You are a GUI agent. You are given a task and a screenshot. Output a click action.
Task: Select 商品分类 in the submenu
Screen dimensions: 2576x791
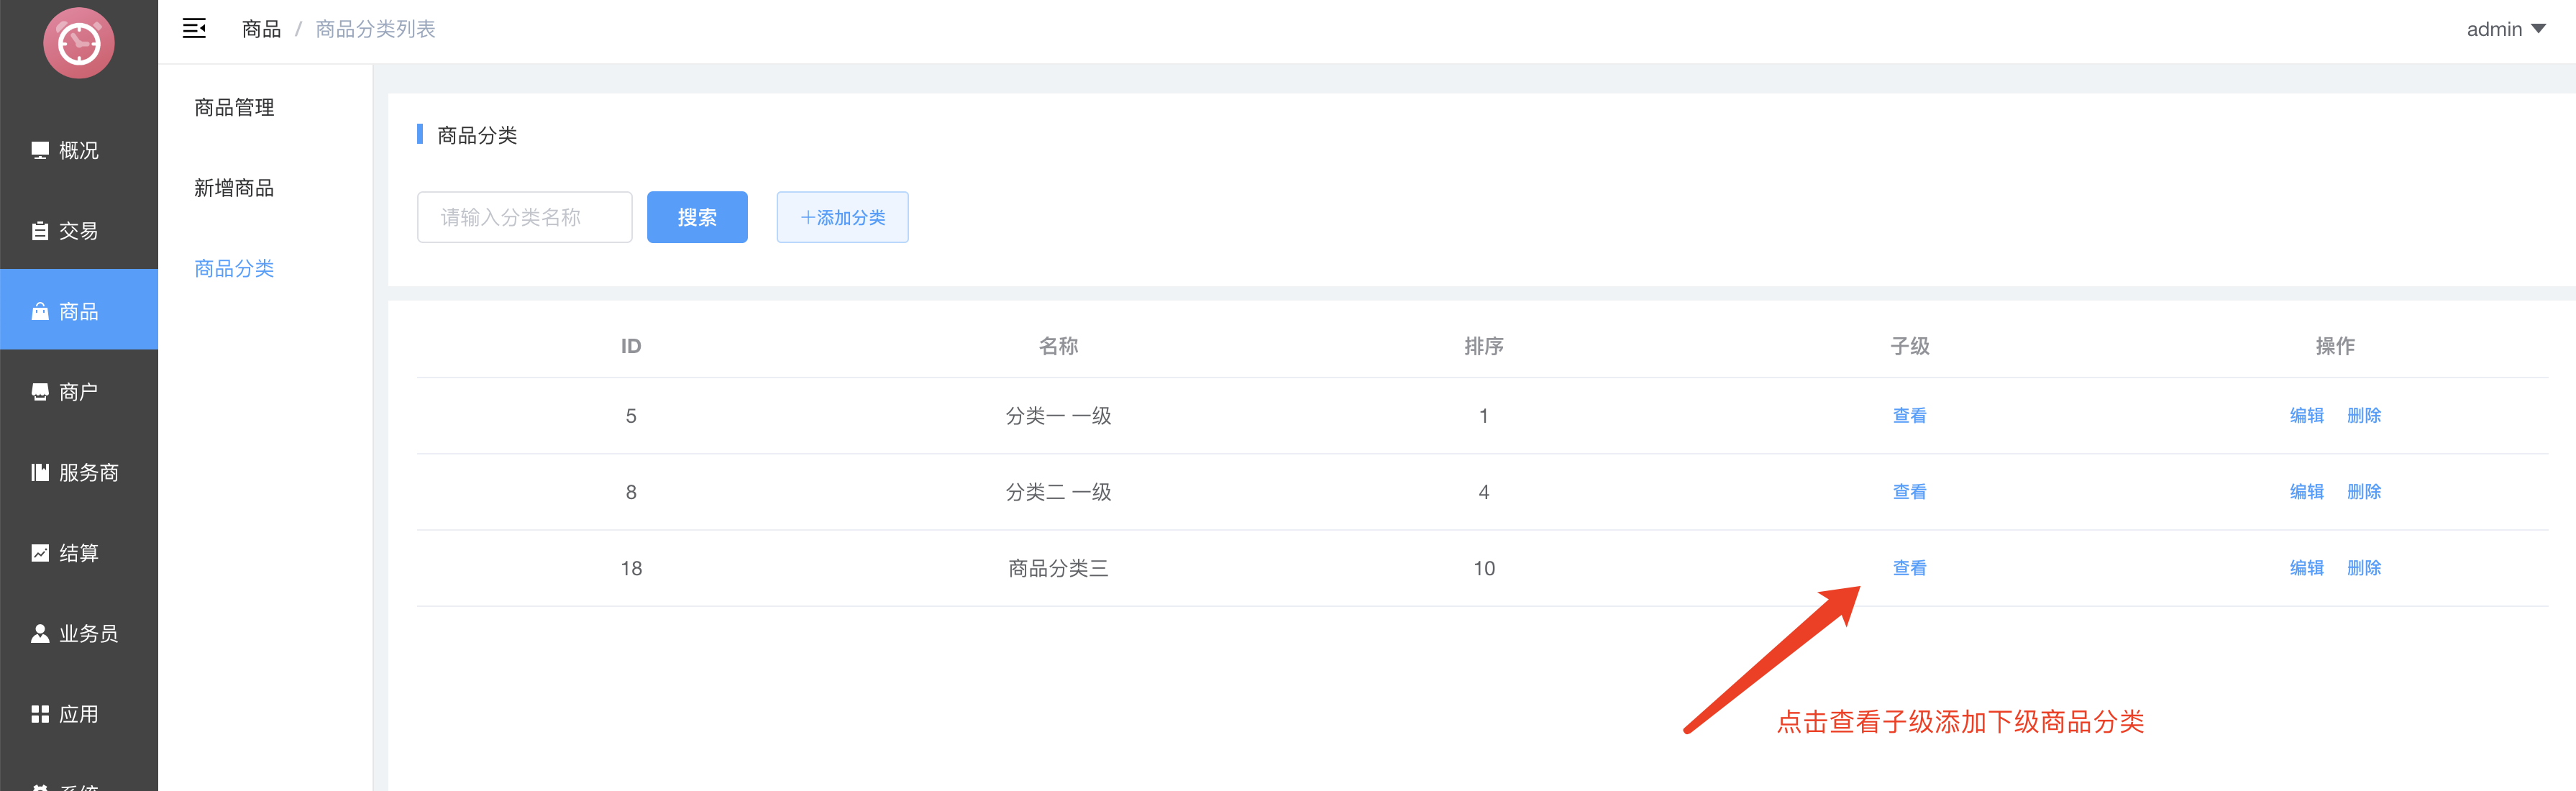[234, 268]
